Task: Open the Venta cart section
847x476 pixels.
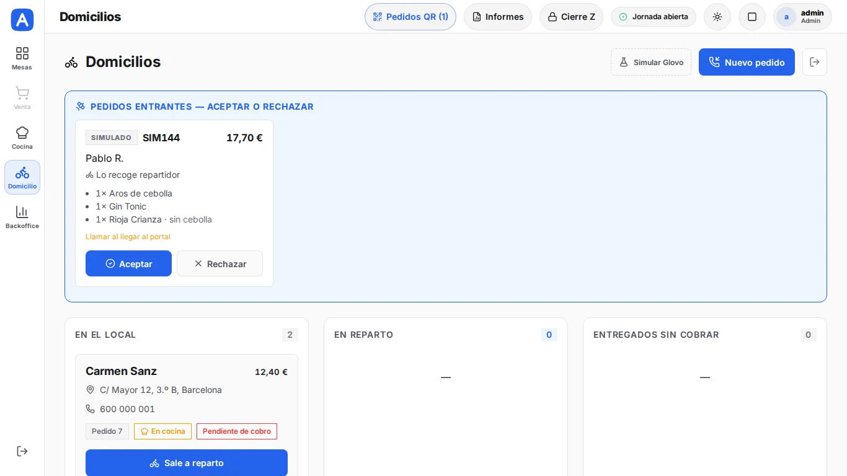Action: click(22, 98)
